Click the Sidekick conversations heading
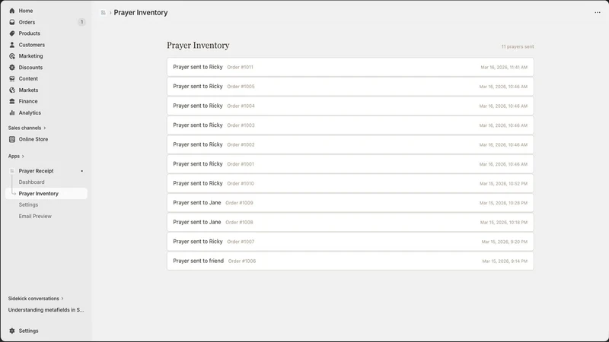This screenshot has height=342, width=609. 33,299
